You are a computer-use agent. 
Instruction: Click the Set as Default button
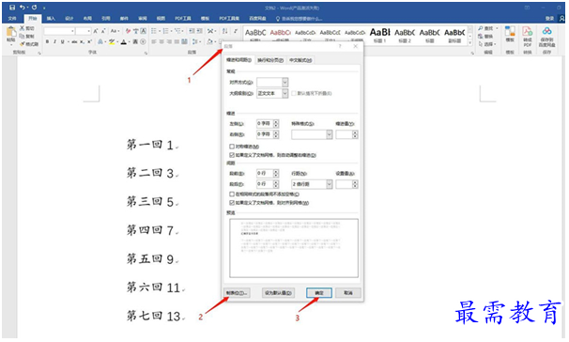[x=278, y=292]
